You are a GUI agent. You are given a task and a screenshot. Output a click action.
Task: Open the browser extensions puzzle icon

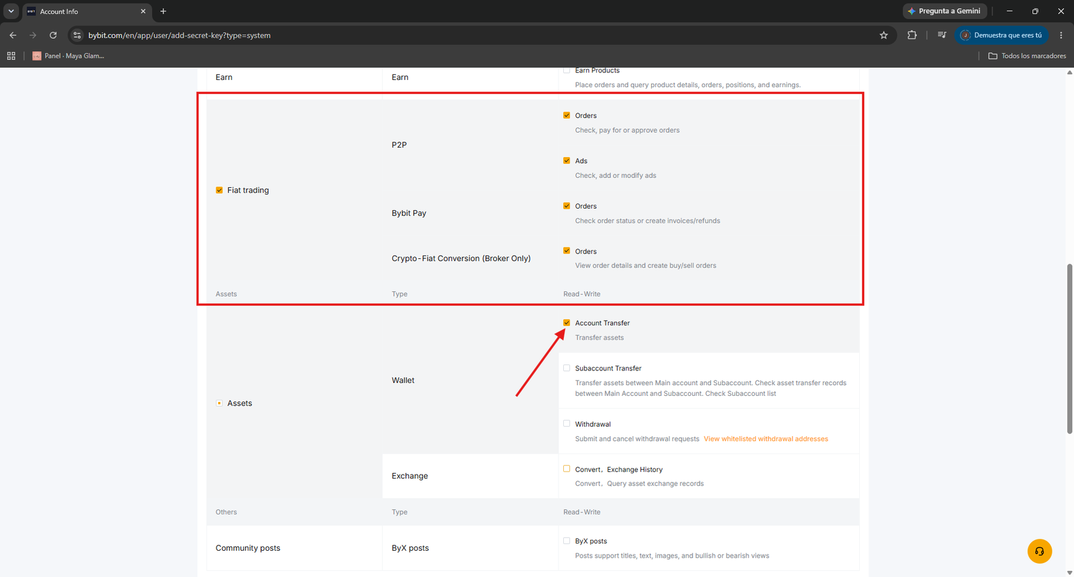coord(912,36)
